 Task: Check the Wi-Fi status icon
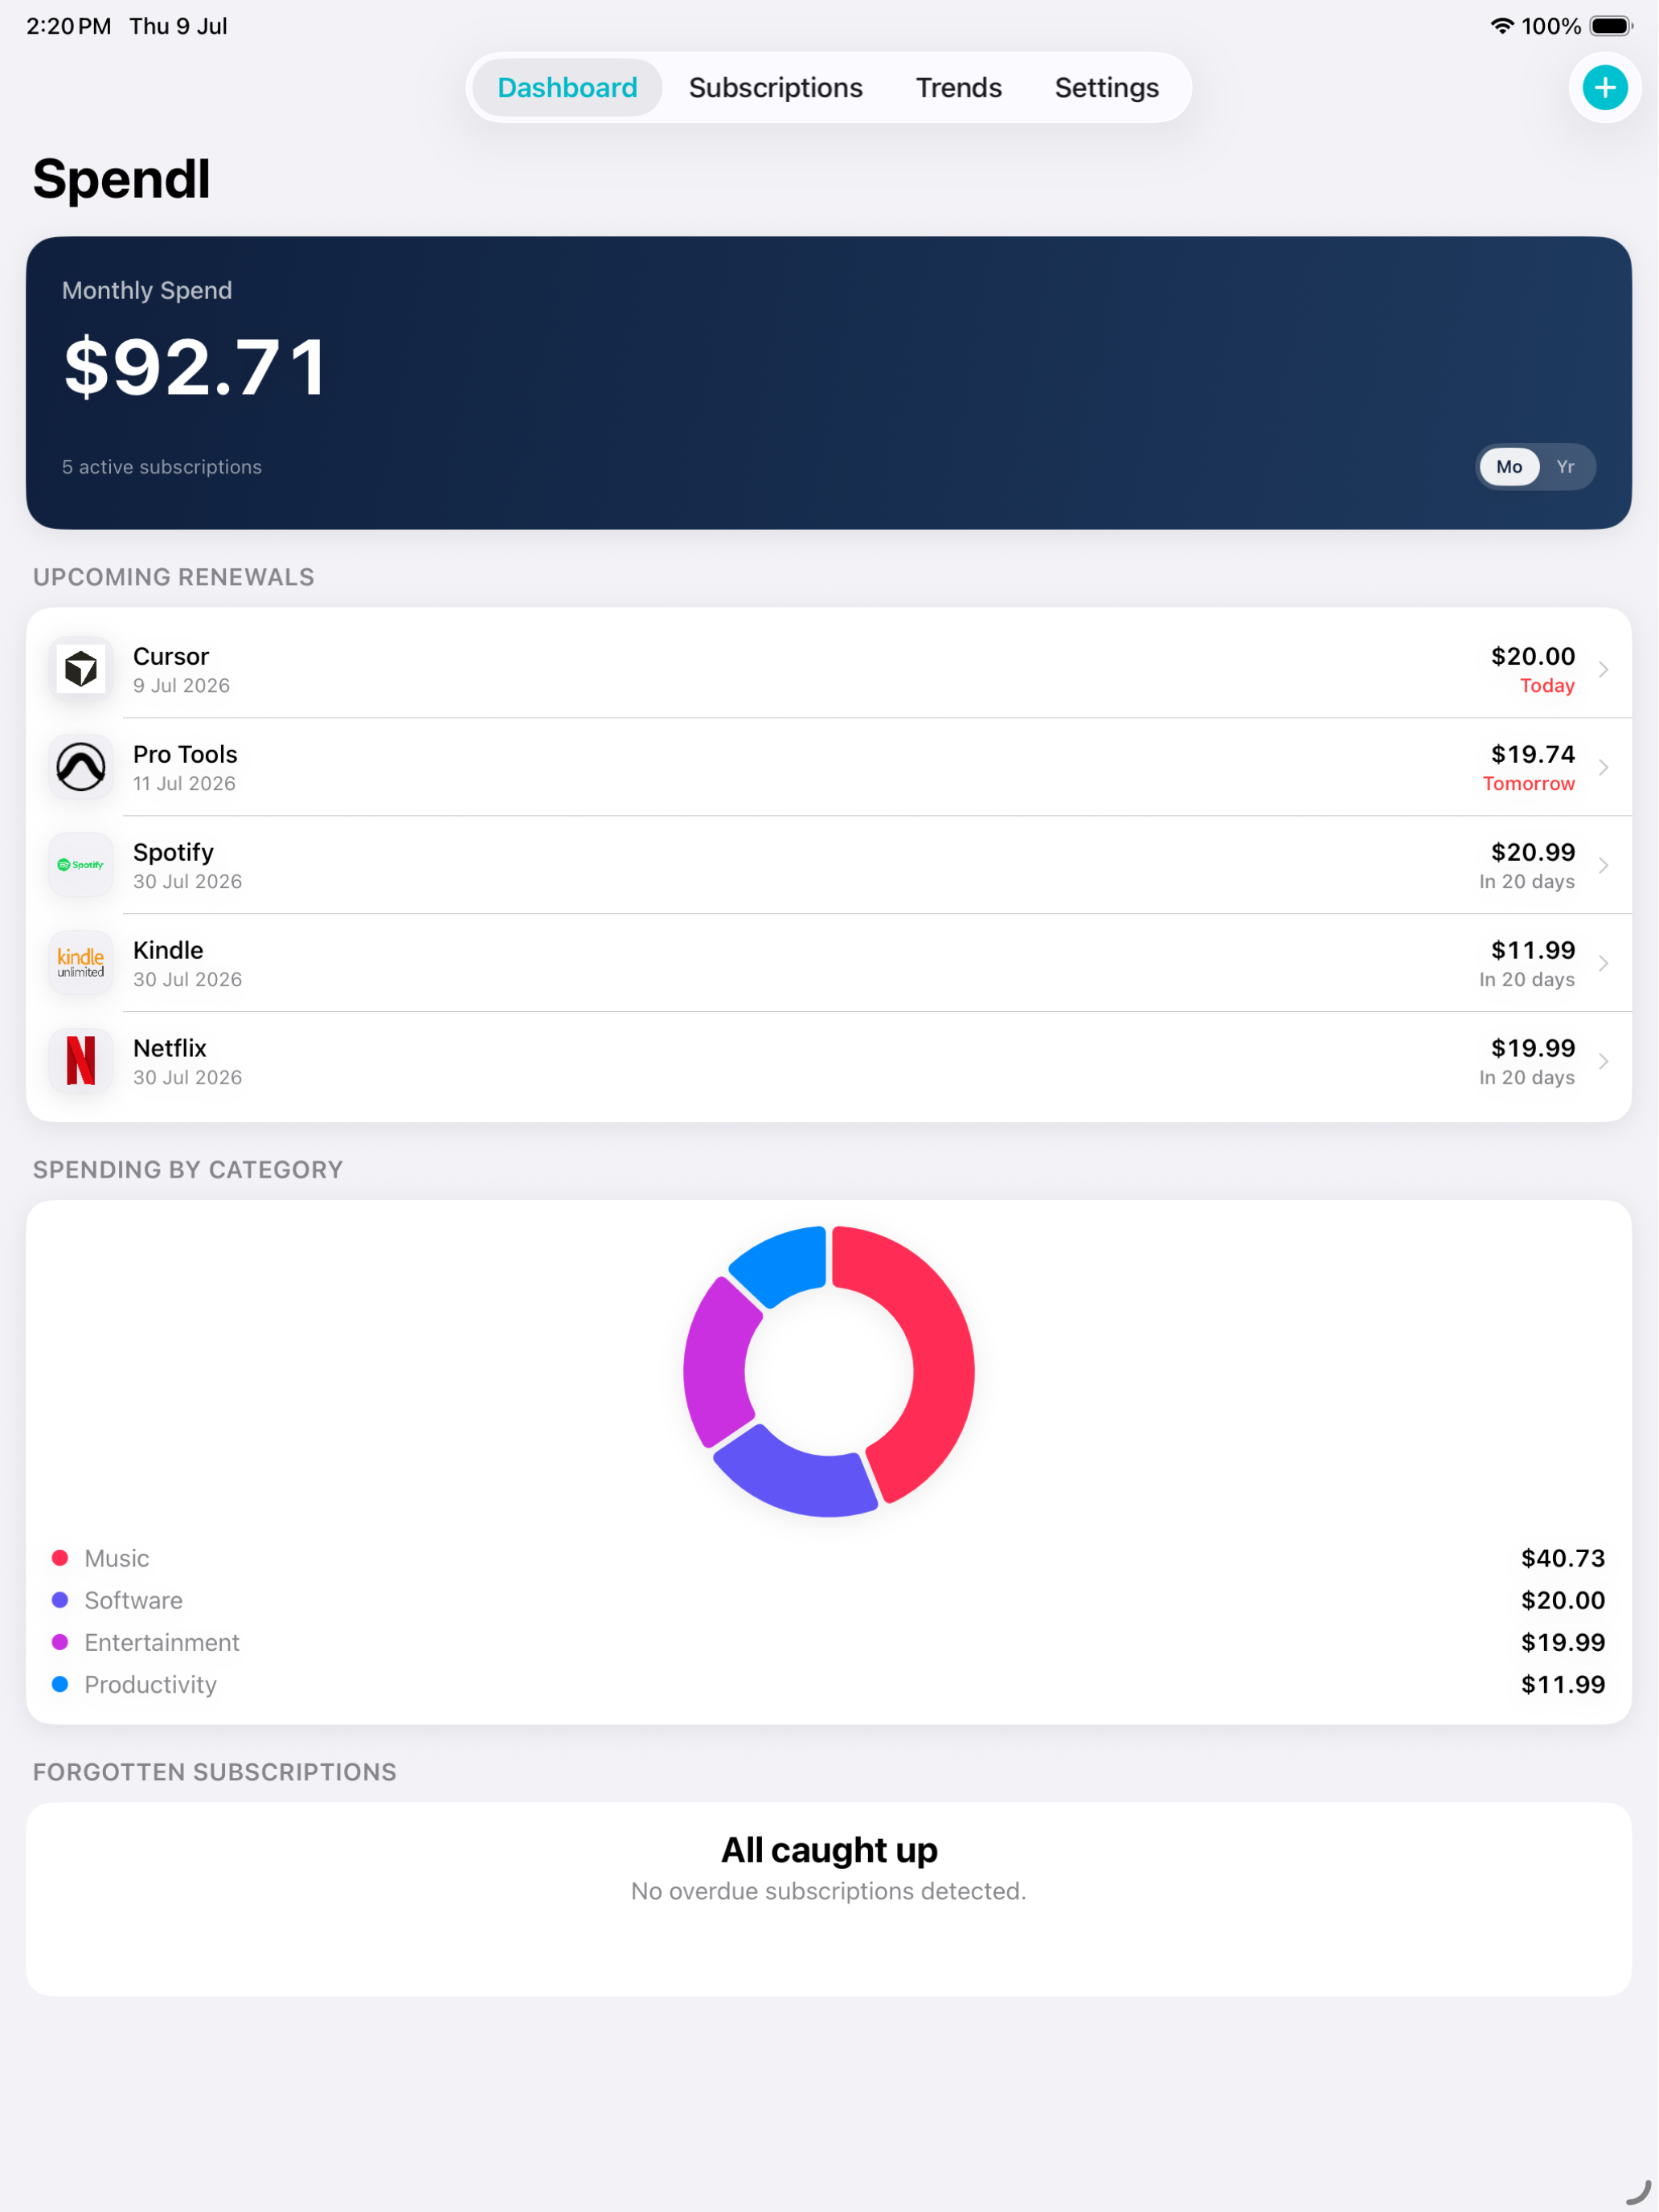coord(1501,26)
